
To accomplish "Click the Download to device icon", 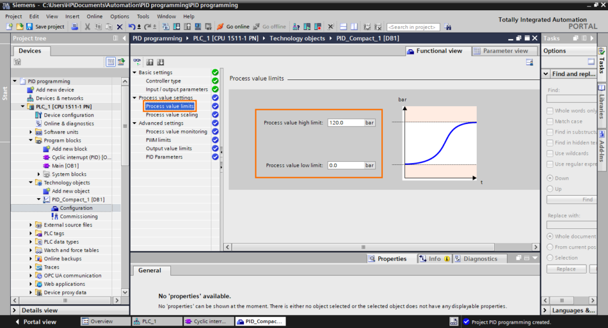I will point(176,27).
